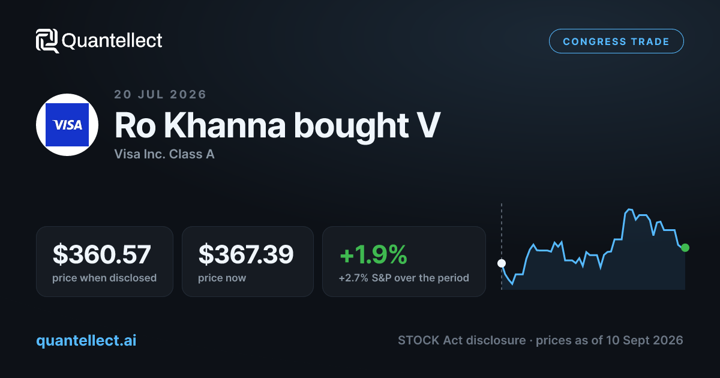This screenshot has height=378, width=720.
Task: Click the $367.39 price now card
Action: pyautogui.click(x=247, y=261)
